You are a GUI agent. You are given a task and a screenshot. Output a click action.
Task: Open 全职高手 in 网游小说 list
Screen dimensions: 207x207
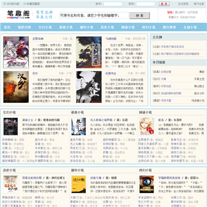click(x=143, y=140)
